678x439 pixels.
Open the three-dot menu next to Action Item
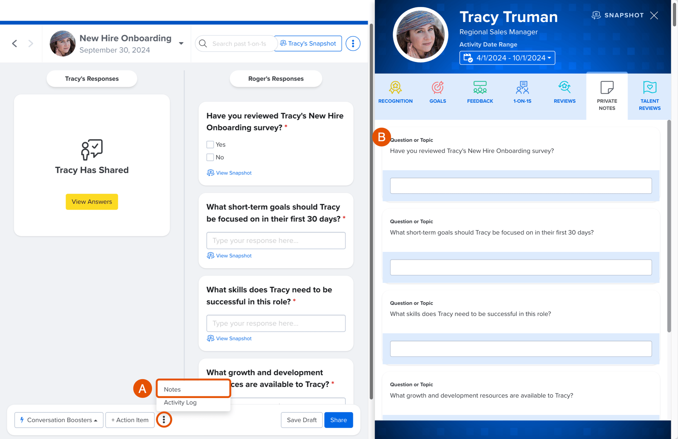coord(164,420)
